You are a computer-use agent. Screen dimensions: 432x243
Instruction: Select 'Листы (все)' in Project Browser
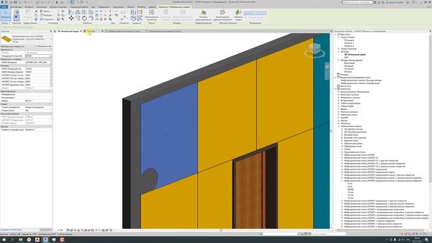(346, 86)
